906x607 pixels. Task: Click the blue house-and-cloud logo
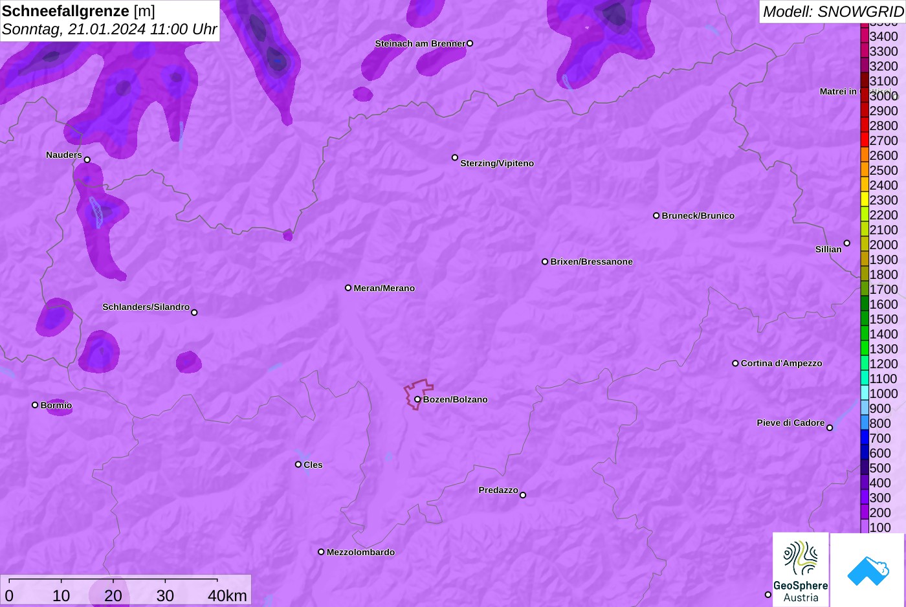(x=868, y=570)
